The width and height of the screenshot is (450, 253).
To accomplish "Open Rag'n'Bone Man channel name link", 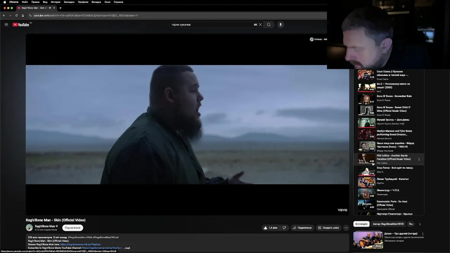I will pyautogui.click(x=45, y=226).
